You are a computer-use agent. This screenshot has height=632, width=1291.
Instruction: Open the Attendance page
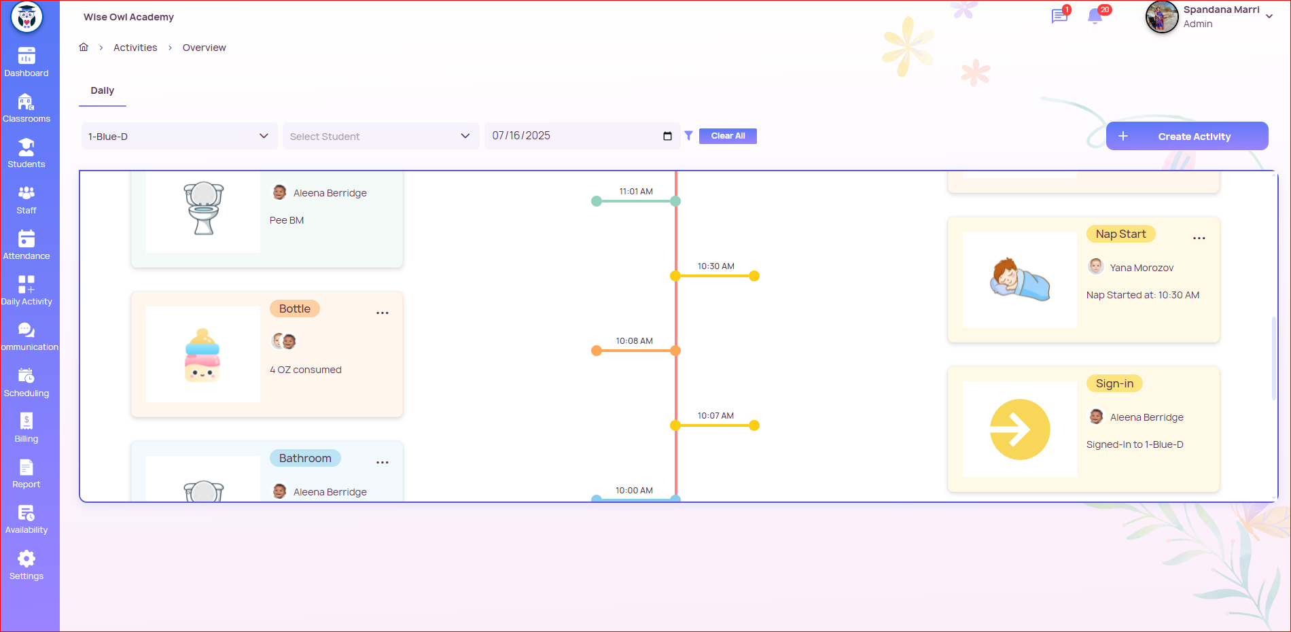coord(26,245)
